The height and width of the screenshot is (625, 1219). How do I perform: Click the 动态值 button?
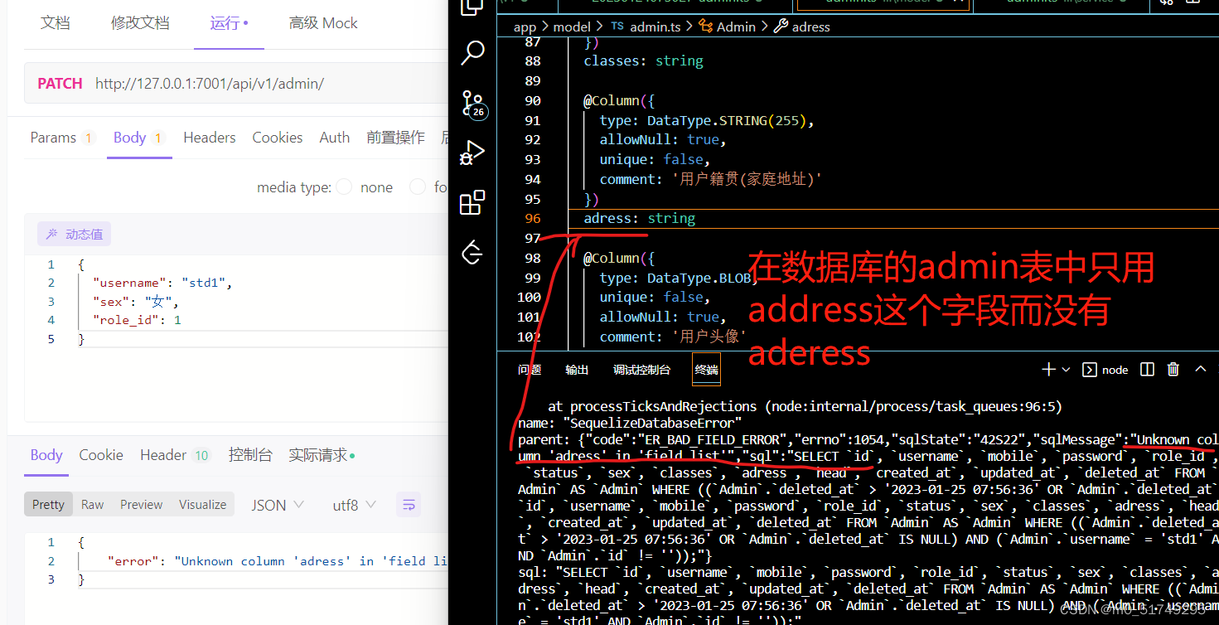(74, 234)
